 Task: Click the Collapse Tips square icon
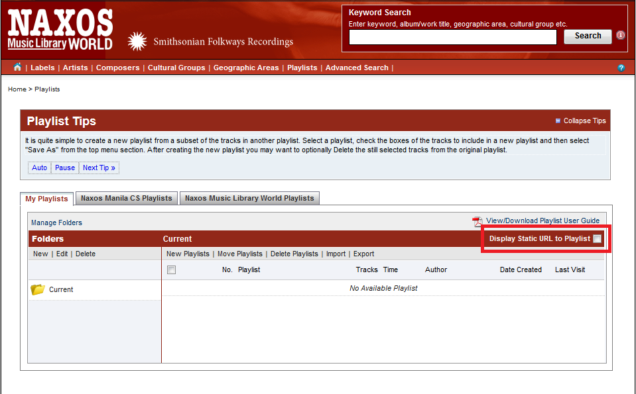click(558, 121)
